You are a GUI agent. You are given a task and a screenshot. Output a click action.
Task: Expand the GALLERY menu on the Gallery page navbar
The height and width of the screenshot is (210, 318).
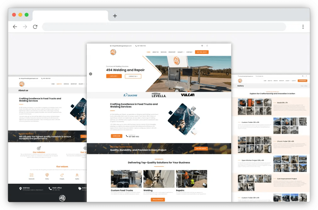[x=288, y=81]
